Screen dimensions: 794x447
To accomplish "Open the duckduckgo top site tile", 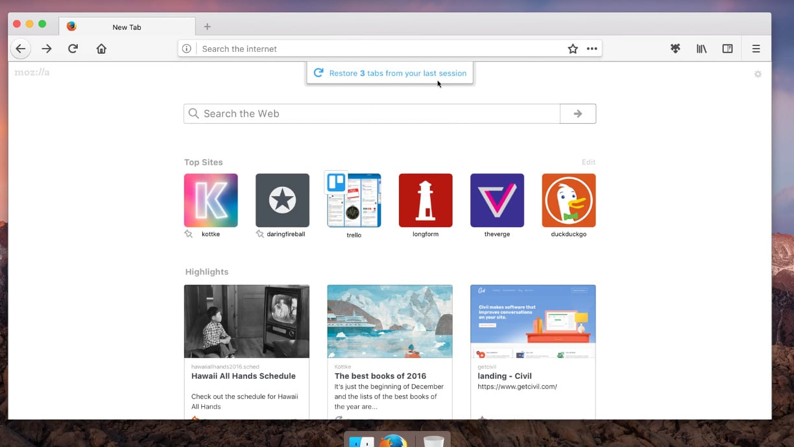I will pos(569,200).
